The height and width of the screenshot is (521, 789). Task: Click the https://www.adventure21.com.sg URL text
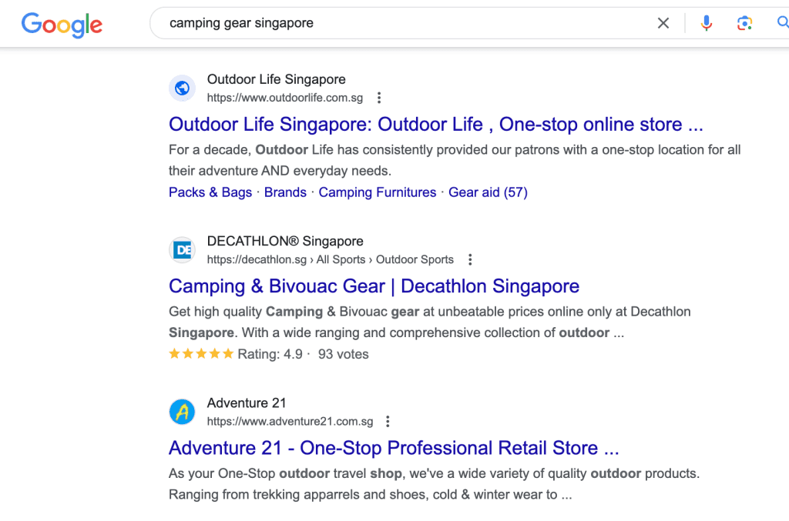[290, 421]
